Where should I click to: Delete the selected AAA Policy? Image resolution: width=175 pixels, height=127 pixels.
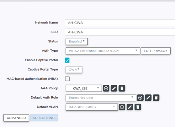[122, 89]
